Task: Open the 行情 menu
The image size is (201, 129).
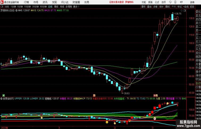Action: [26, 2]
